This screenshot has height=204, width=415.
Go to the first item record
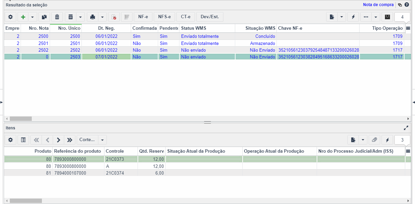tap(36, 140)
